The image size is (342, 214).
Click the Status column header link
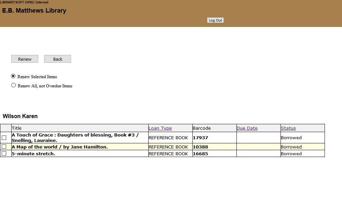tap(288, 128)
